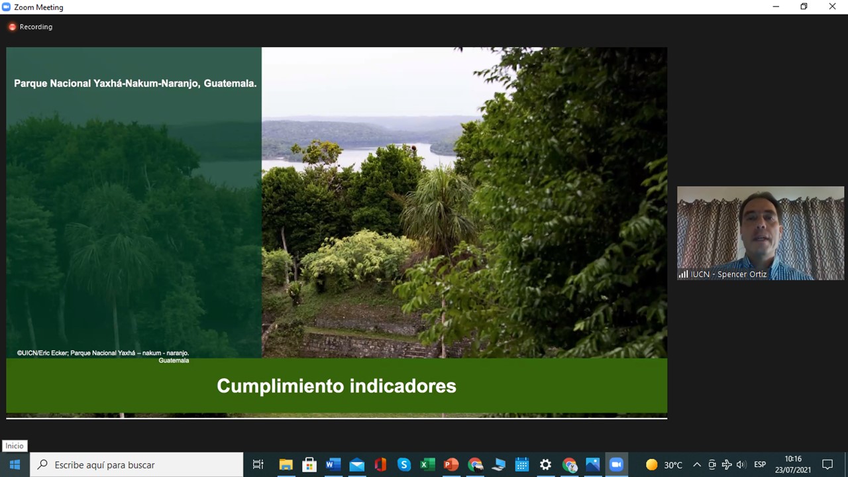The height and width of the screenshot is (477, 848).
Task: Click the ©UICN/Eric Ecker photo credit
Action: coord(103,356)
